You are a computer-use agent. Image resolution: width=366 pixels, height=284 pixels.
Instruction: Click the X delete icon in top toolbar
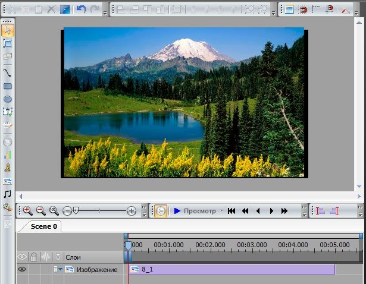click(51, 10)
